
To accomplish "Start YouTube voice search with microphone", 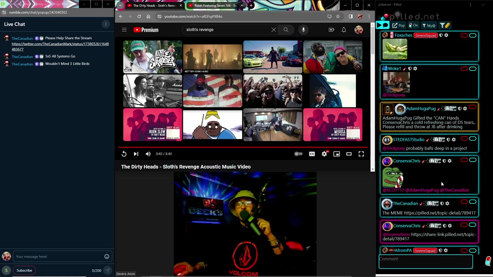I will (x=304, y=30).
